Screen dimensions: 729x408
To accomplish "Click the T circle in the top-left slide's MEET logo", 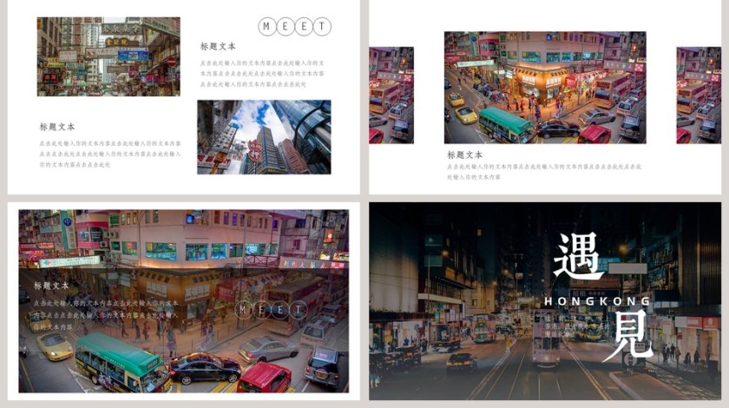I will click(322, 27).
